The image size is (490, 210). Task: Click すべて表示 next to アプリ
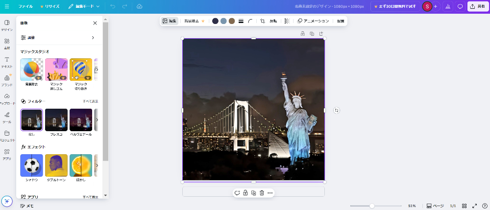(91, 197)
